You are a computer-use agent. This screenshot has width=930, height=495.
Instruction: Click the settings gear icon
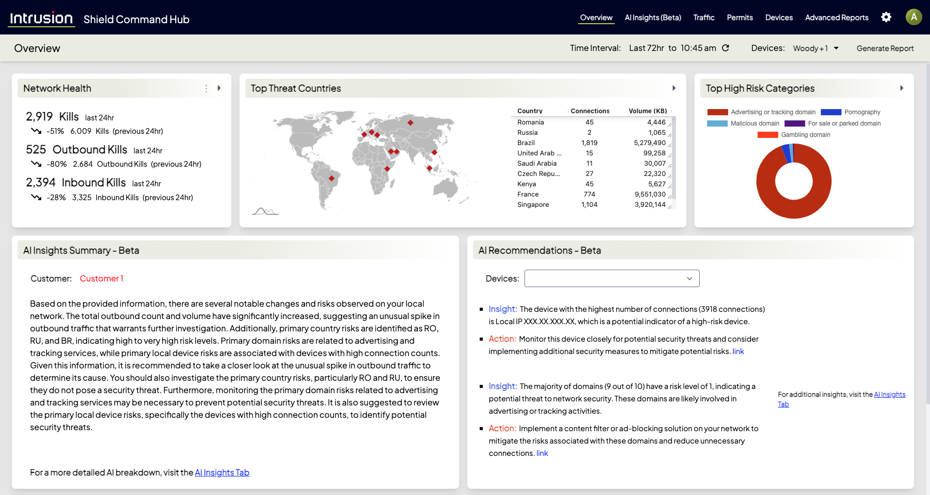[x=887, y=17]
